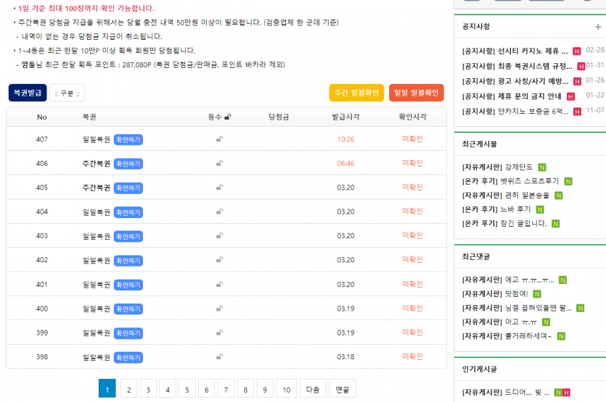
Task: Open recent post 강제단도
Action: (x=497, y=167)
